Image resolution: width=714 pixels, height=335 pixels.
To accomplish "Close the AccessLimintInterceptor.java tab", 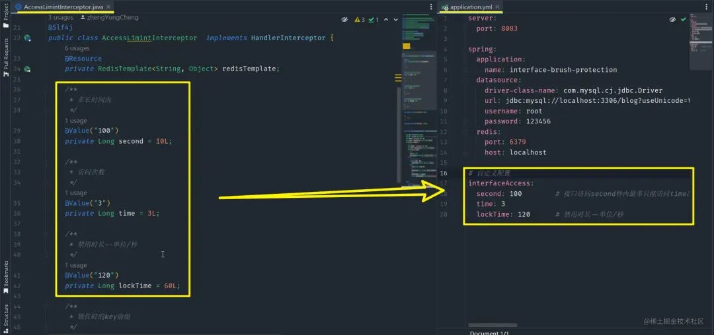I will (x=108, y=7).
